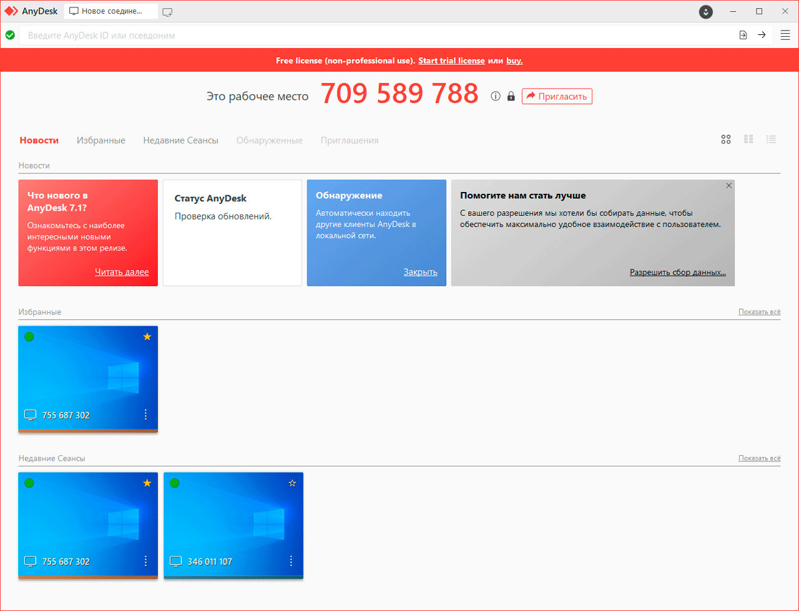Click the monitor icon on the Недавние Сеансы 755 687 302 tile
This screenshot has height=611, width=799.
point(31,562)
